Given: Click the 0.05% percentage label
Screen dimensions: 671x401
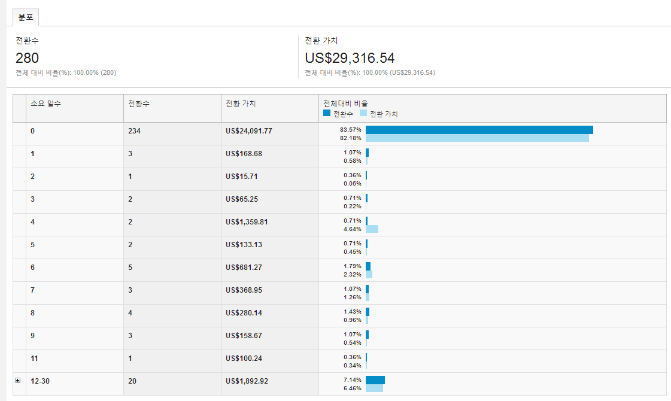Looking at the screenshot, I should pos(353,184).
